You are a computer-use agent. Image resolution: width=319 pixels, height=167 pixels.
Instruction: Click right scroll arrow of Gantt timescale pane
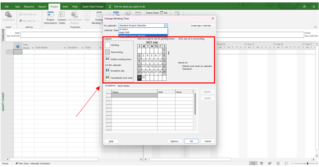pos(313,159)
